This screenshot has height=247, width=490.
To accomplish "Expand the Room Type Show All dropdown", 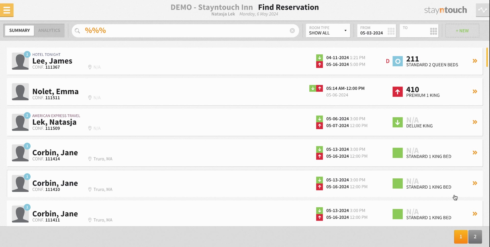I will [328, 31].
